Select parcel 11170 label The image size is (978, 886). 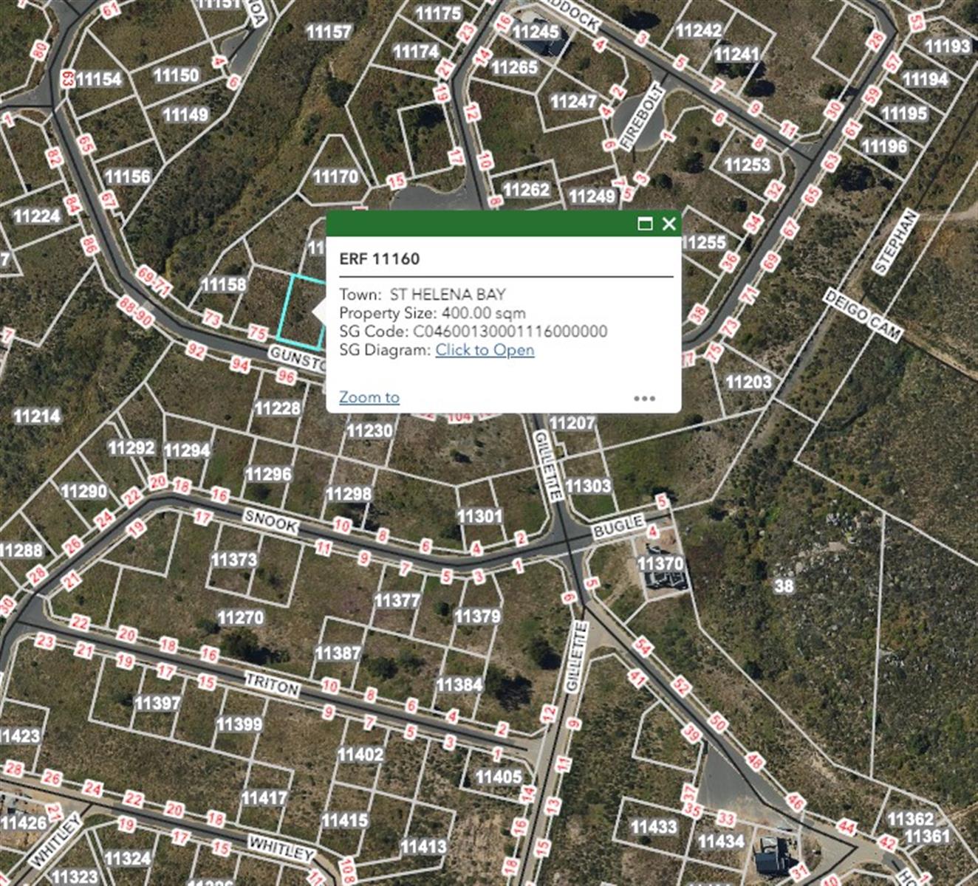(x=335, y=176)
